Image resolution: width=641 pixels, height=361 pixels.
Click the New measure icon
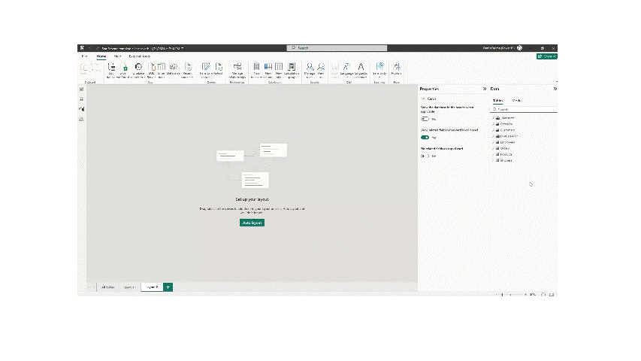pos(258,68)
